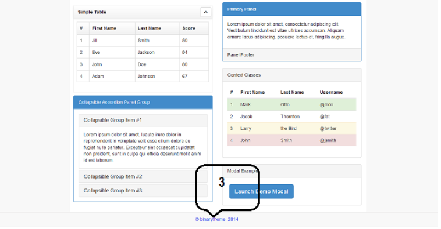Collapse the Simple Table panel
441x229 pixels.
point(205,12)
